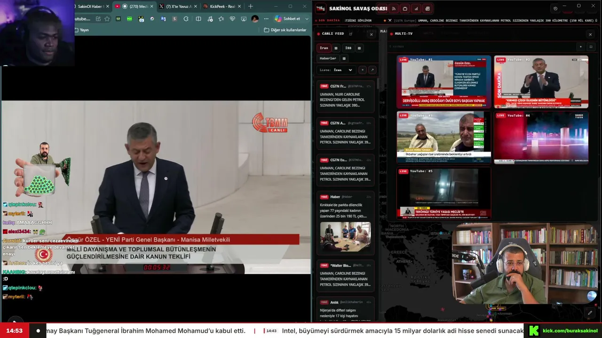The height and width of the screenshot is (338, 602).
Task: Switch to the X'te Yavuz browser tab
Action: click(176, 7)
